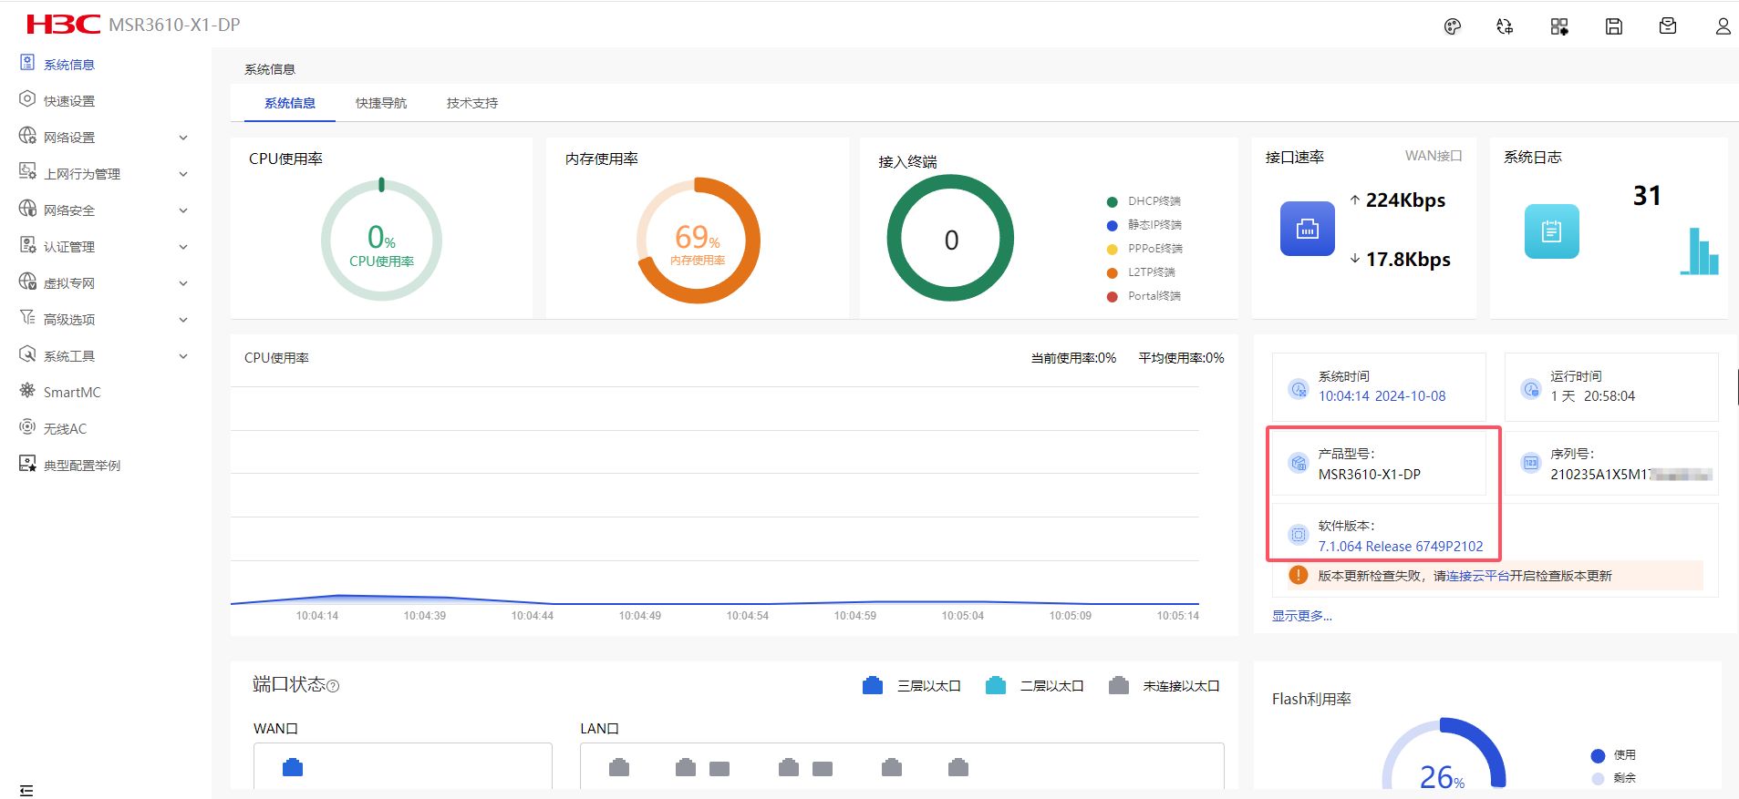Follow the 连接云平台 link
This screenshot has width=1739, height=799.
[x=1478, y=576]
